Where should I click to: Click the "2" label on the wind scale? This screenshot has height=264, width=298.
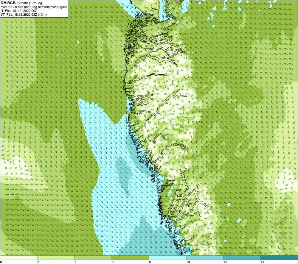[38, 262]
